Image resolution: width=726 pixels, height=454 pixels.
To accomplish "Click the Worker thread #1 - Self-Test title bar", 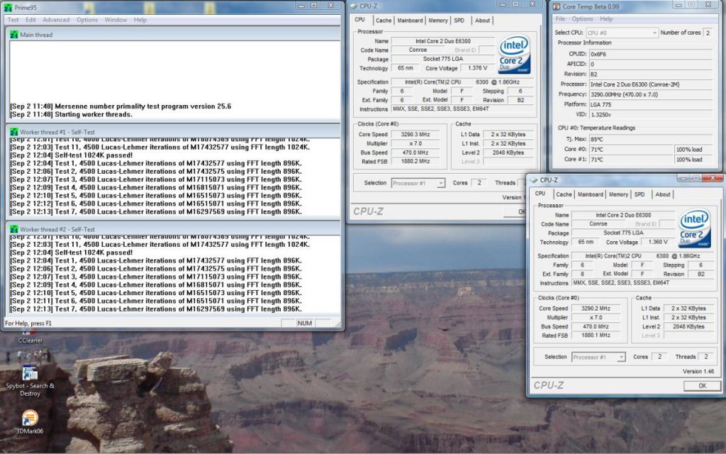I will point(174,132).
